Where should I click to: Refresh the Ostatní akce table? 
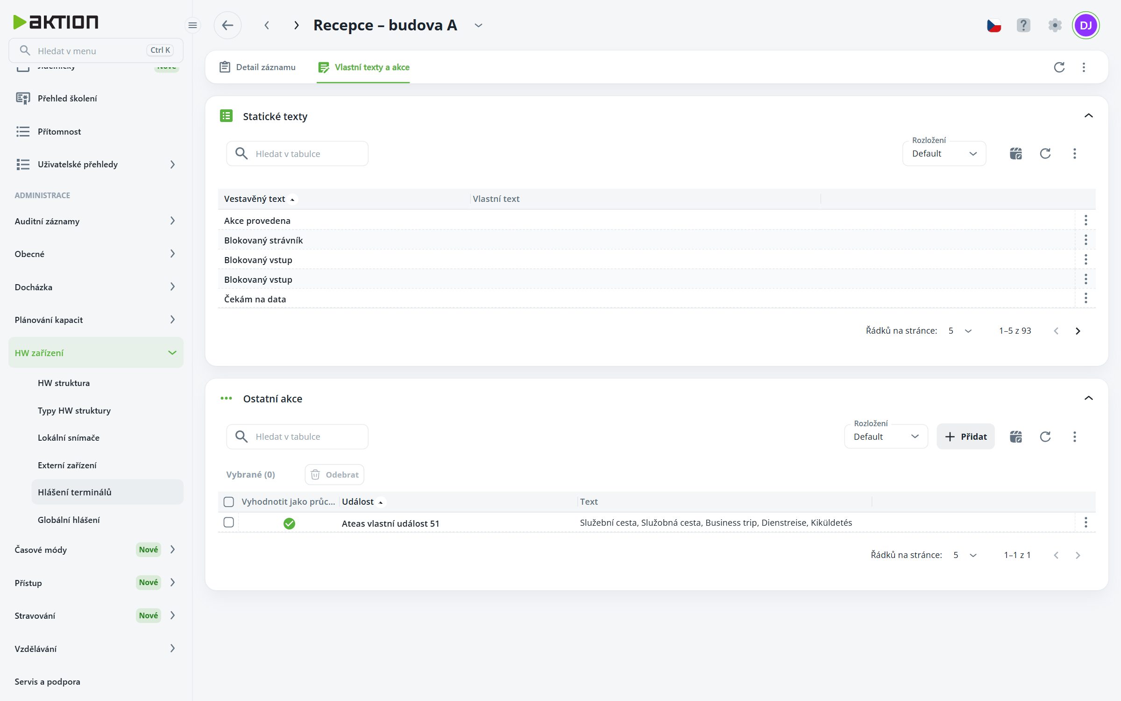coord(1045,436)
